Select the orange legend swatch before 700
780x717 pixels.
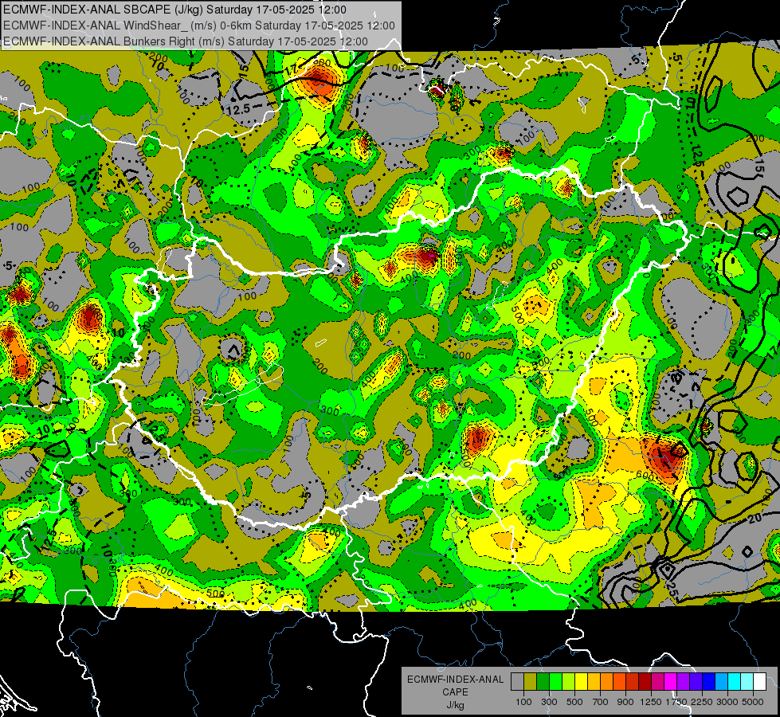pyautogui.click(x=607, y=682)
